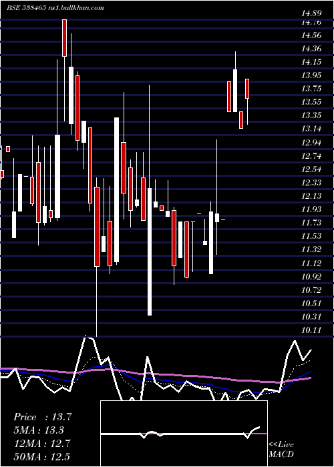334x467 pixels.
Task: Click the long white candle dropping to 10.31
Action: coord(150,252)
